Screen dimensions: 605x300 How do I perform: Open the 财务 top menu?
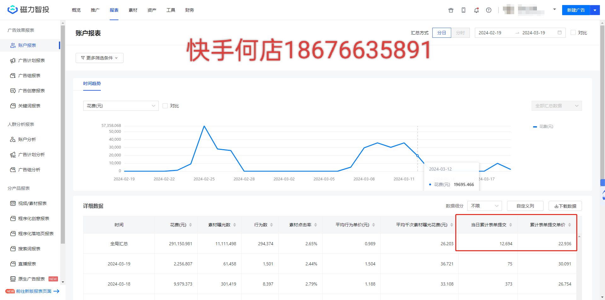190,10
